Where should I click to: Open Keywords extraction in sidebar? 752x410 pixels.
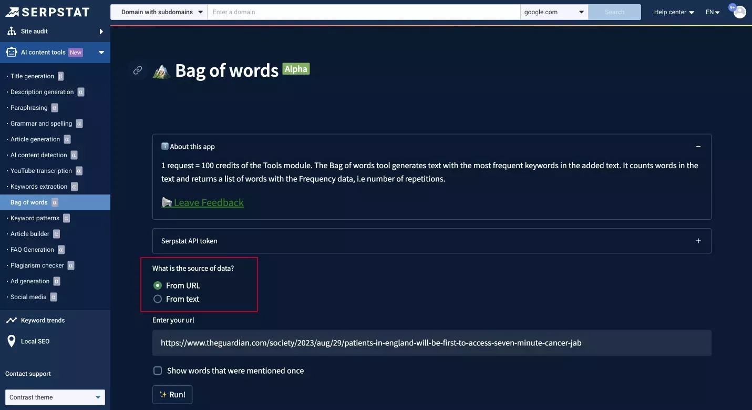(x=39, y=187)
